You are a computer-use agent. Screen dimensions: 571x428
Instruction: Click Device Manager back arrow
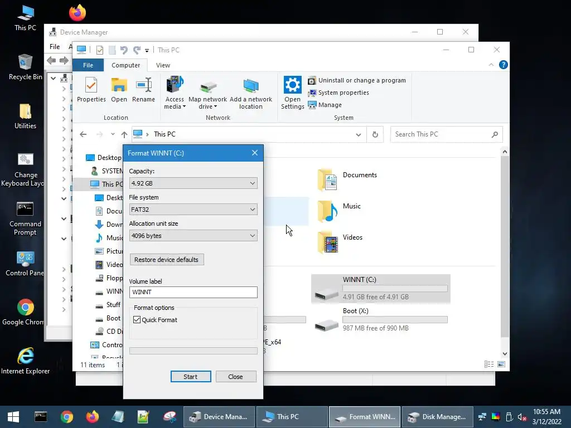pyautogui.click(x=51, y=60)
